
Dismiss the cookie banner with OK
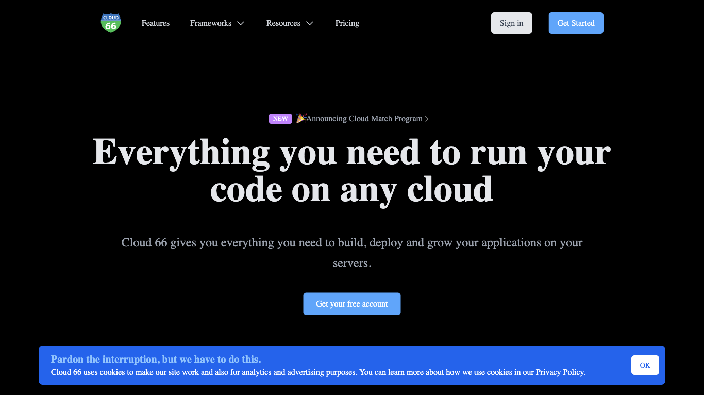(x=645, y=365)
